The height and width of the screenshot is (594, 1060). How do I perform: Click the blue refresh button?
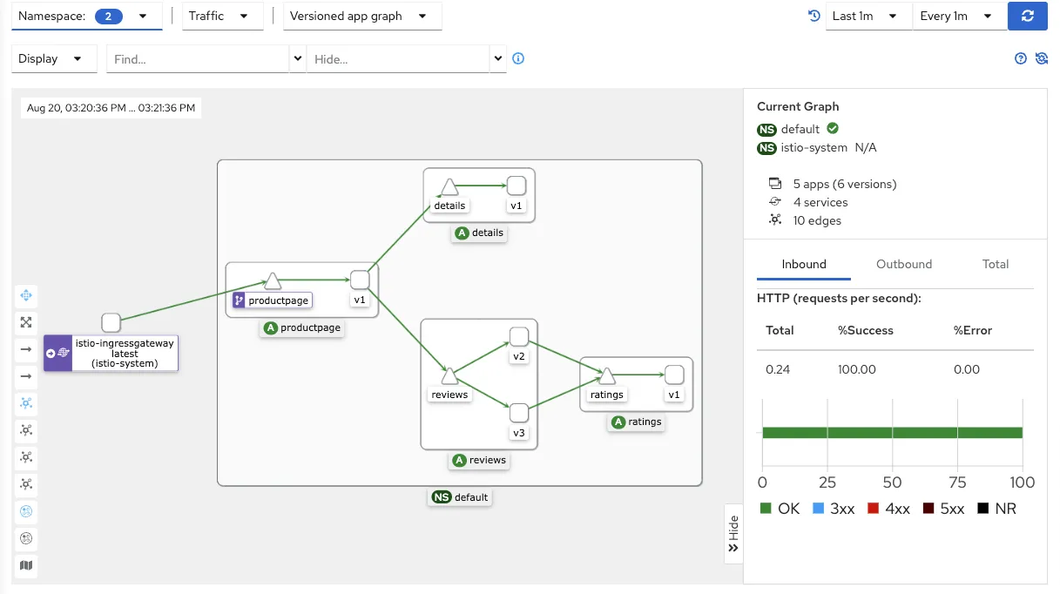(1028, 16)
